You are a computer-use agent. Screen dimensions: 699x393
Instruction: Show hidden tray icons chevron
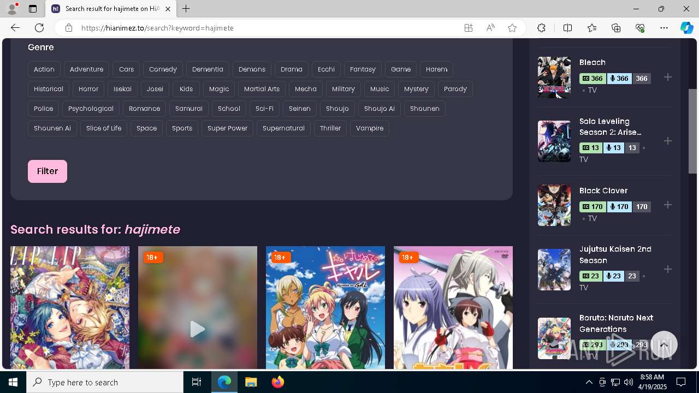(589, 382)
